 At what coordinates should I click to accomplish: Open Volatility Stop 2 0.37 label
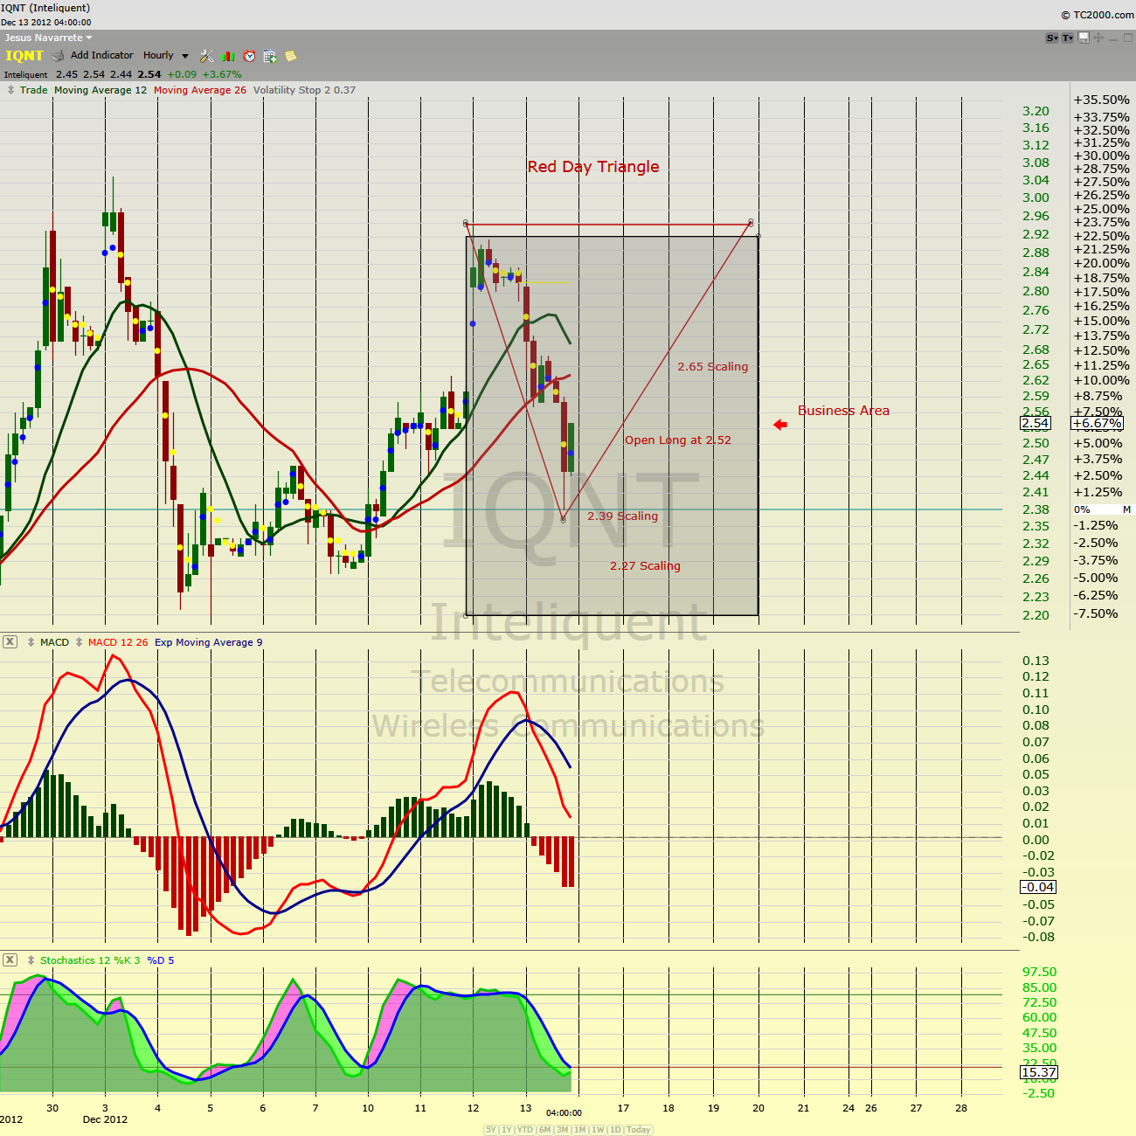coord(304,90)
